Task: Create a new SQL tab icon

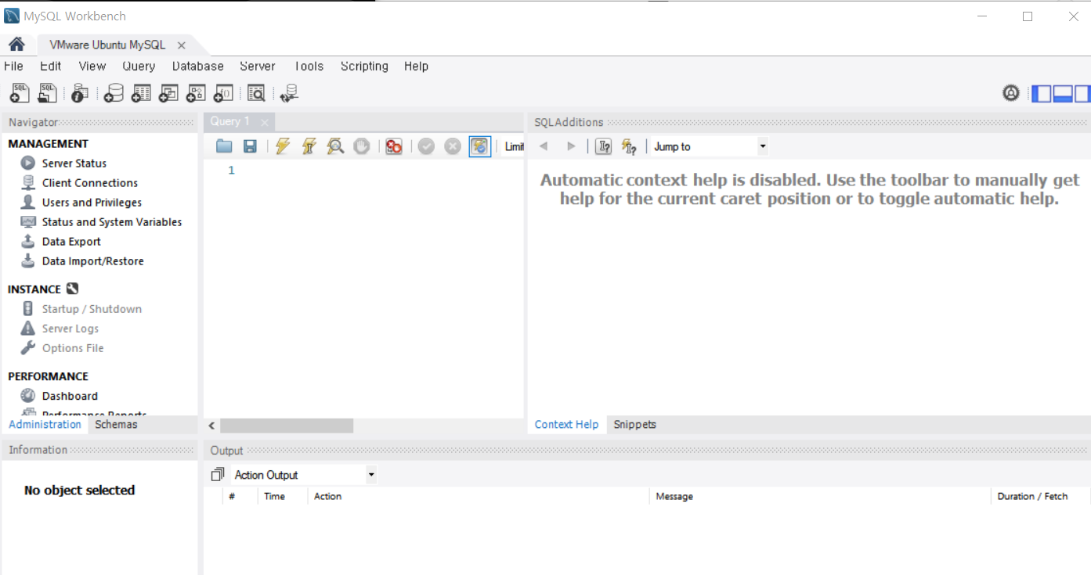Action: click(x=20, y=93)
